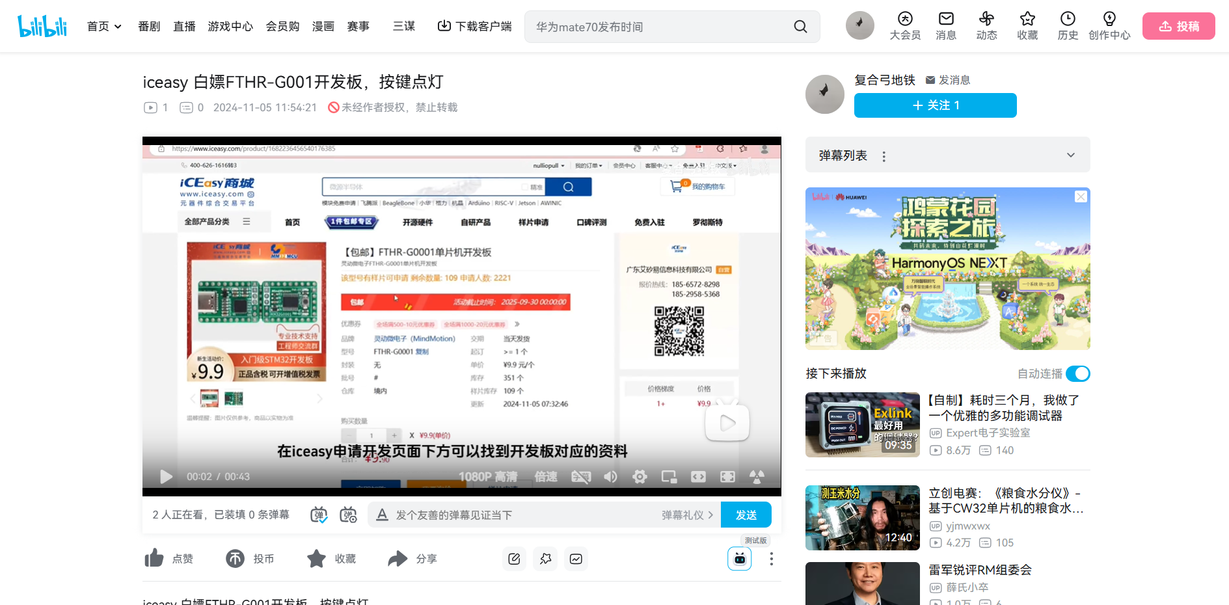The height and width of the screenshot is (605, 1229).
Task: Enter fullscreen mode in the player
Action: (727, 477)
